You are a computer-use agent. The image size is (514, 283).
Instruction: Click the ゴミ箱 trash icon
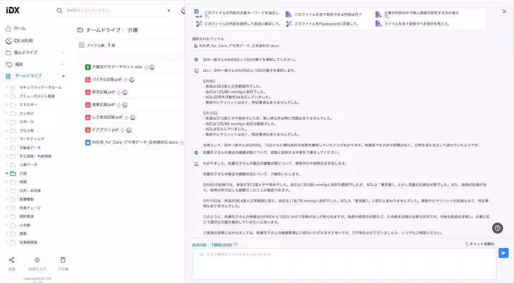[63, 260]
